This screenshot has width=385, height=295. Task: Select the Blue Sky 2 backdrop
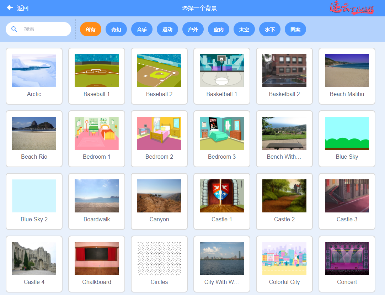coord(34,201)
